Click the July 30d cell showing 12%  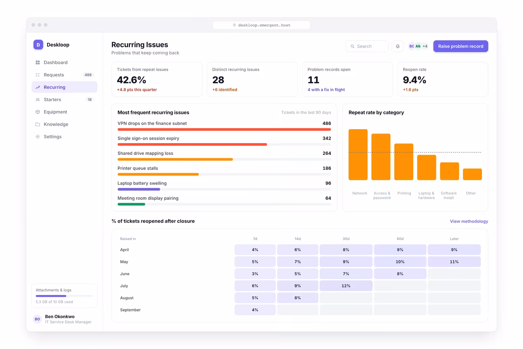pyautogui.click(x=346, y=286)
